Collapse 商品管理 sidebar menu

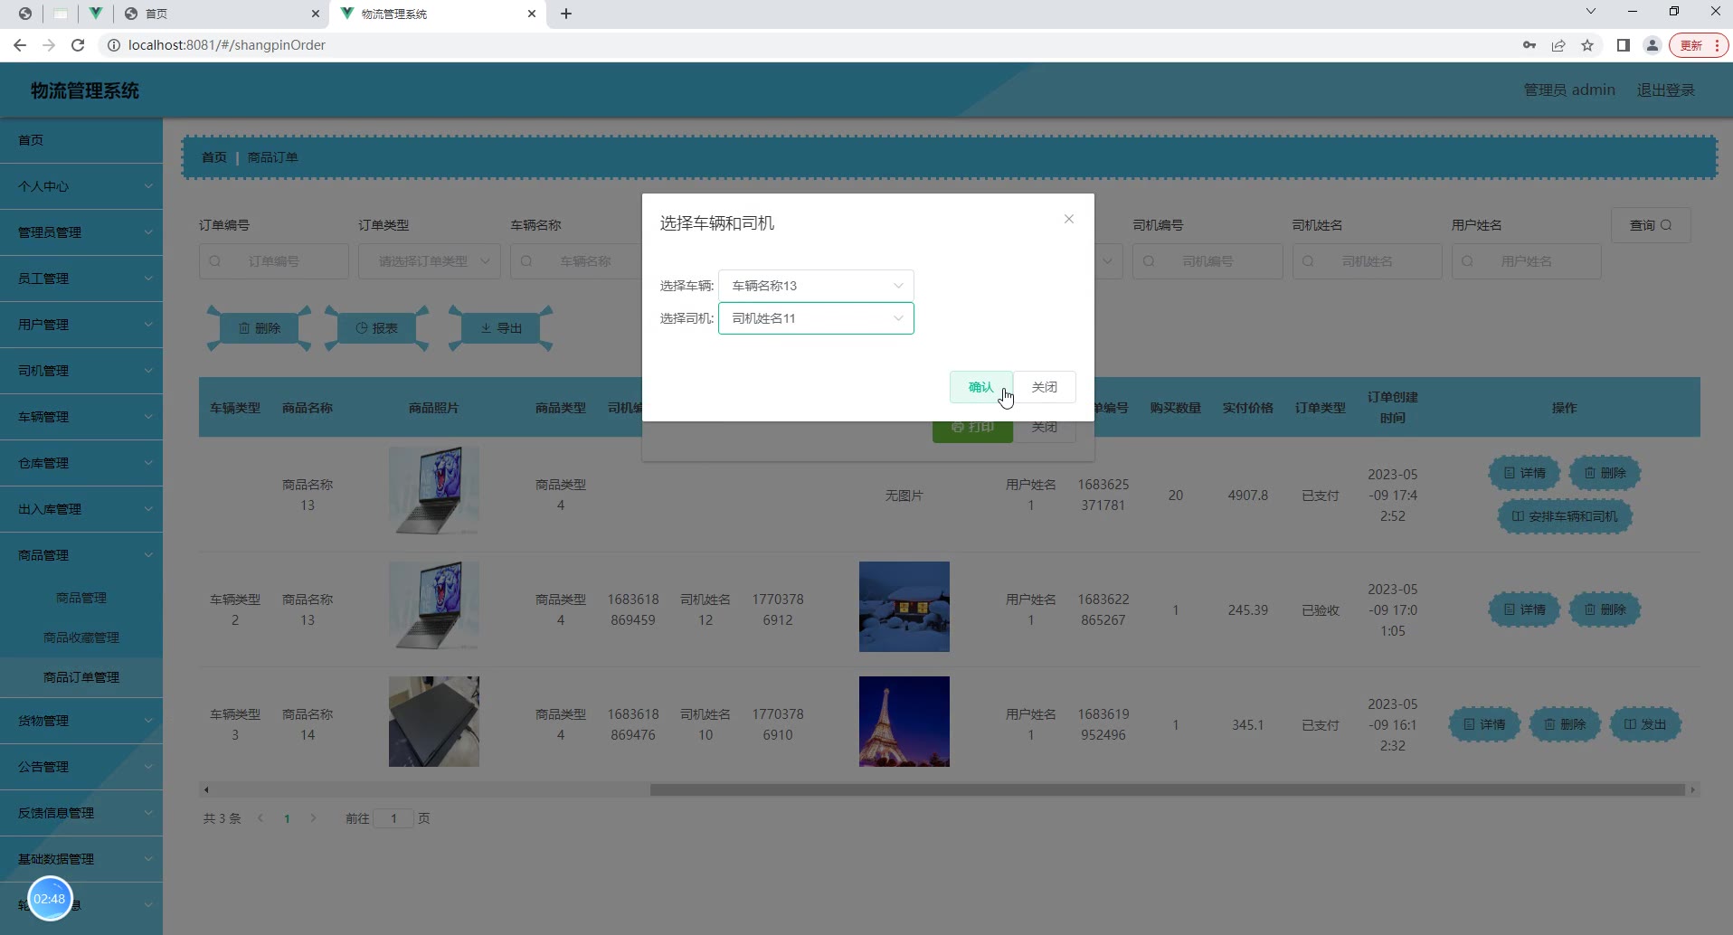(x=81, y=555)
